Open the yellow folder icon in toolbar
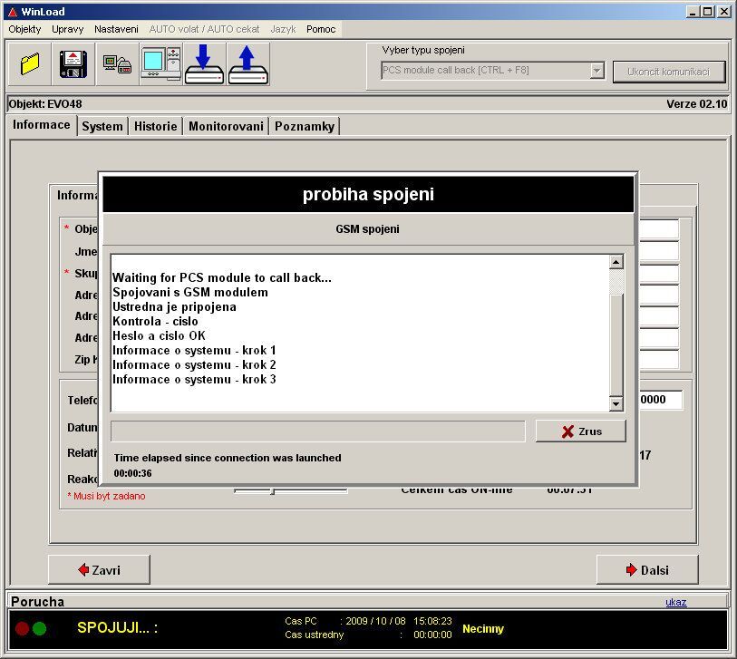This screenshot has height=659, width=737. 30,64
